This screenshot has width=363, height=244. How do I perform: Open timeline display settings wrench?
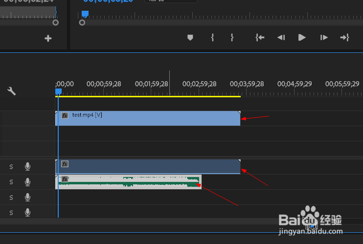[x=11, y=91]
